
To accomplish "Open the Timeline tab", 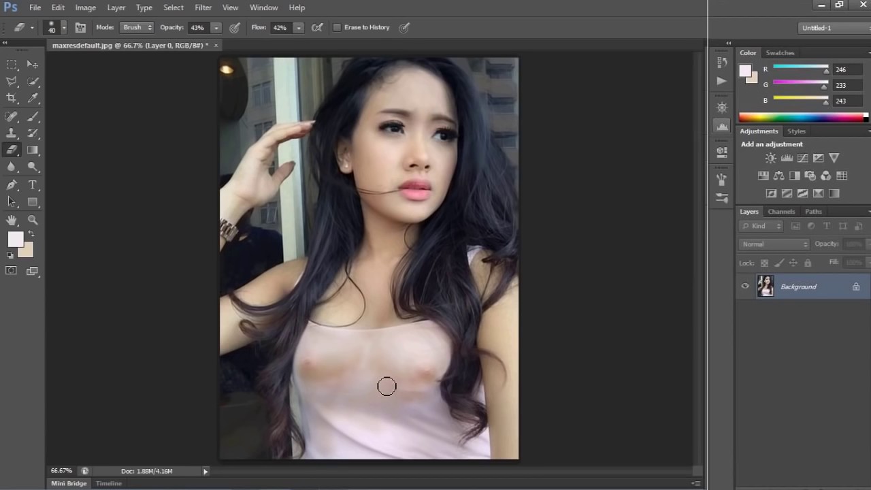I will [109, 483].
